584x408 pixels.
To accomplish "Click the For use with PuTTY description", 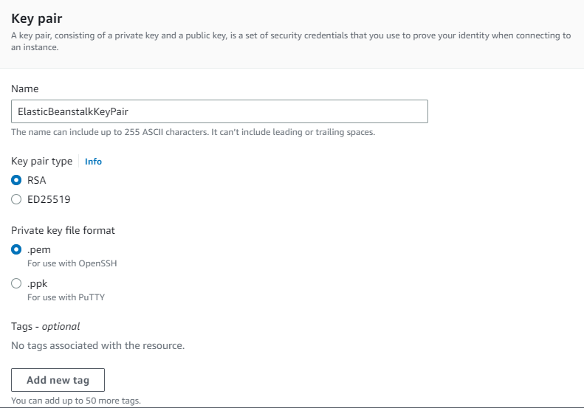I will (x=66, y=297).
